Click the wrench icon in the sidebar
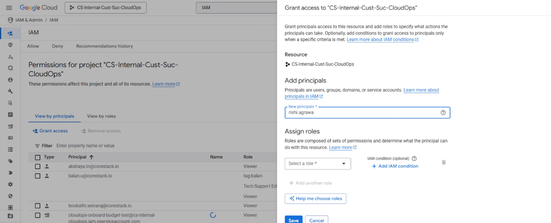 click(x=10, y=91)
